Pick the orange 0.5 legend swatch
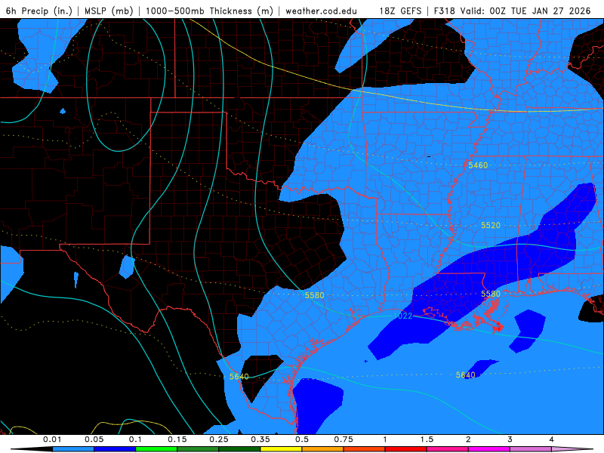604x453 pixels. 323,449
